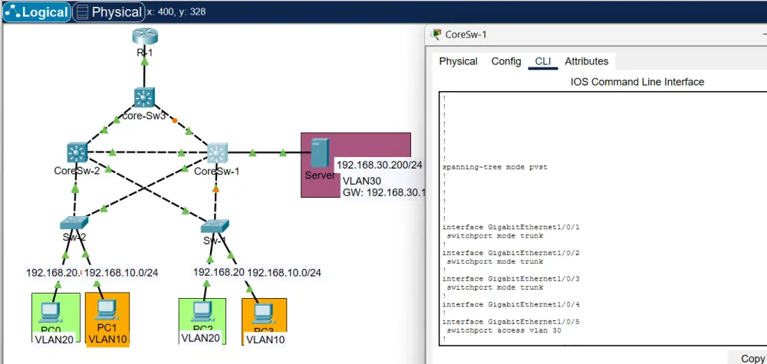Click the VLAN10 label under PC3
This screenshot has width=767, height=364.
tap(265, 339)
